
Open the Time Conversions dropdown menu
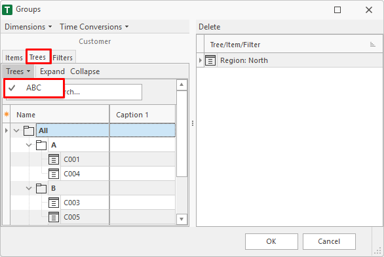94,27
